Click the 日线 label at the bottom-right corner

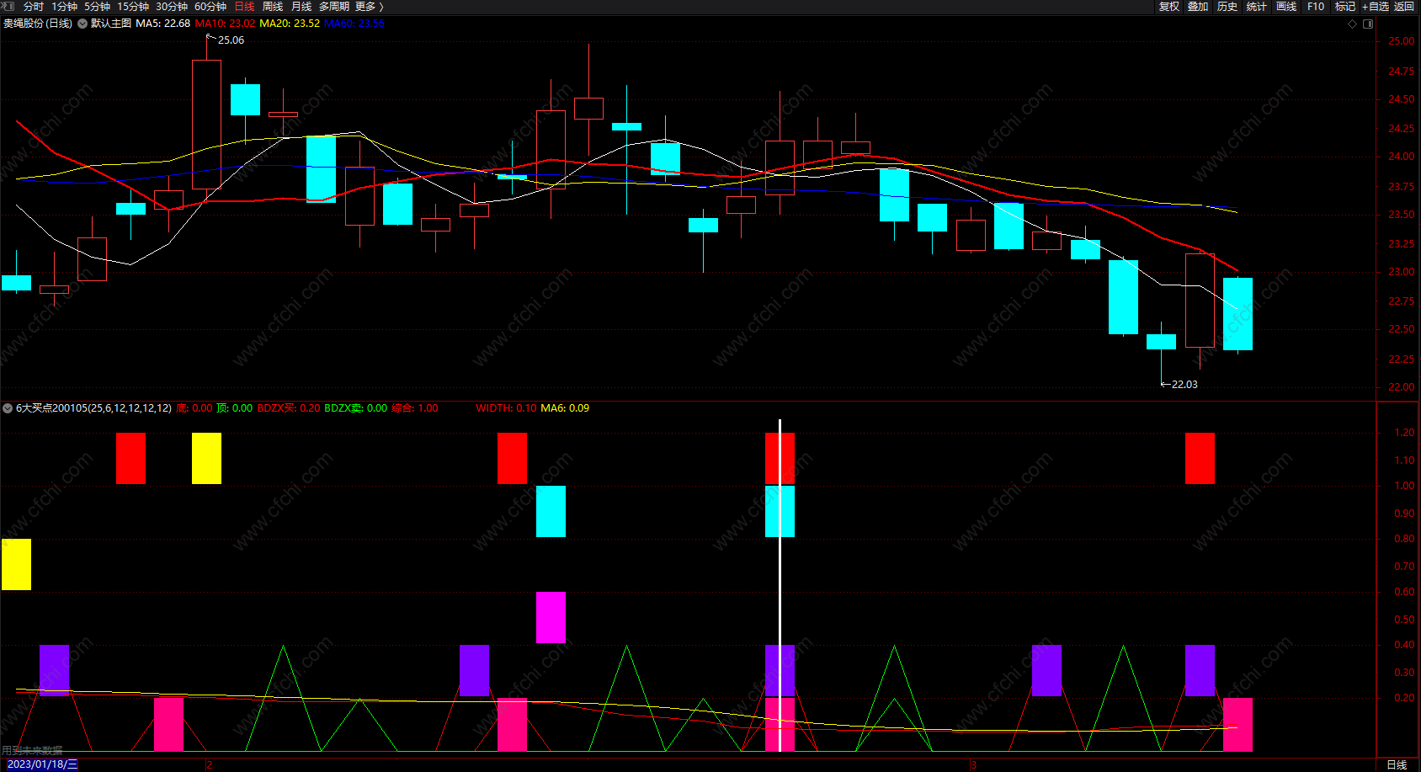(1397, 764)
